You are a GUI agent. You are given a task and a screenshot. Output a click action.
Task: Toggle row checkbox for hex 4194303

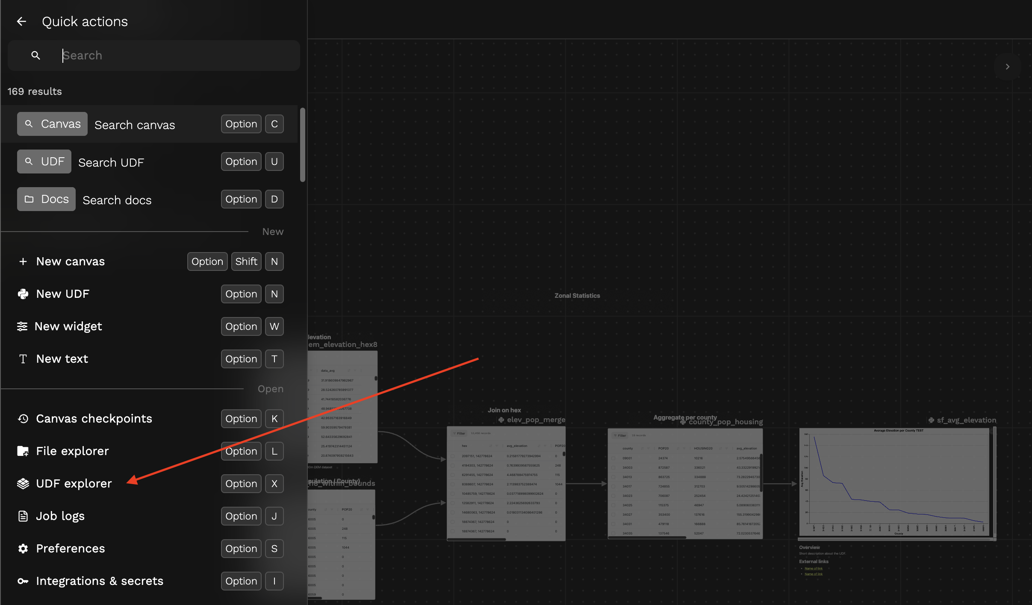pos(453,465)
